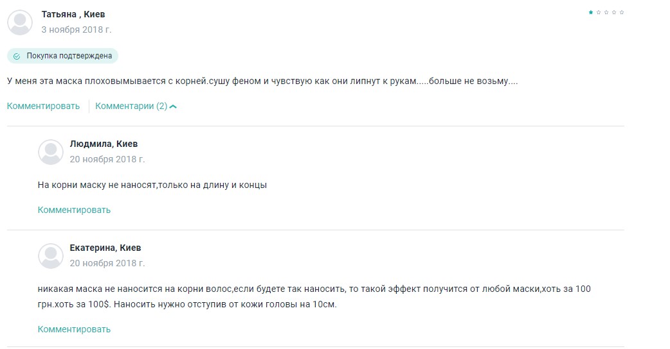Click the fourth rating star
The width and height of the screenshot is (670, 349).
tap(614, 12)
